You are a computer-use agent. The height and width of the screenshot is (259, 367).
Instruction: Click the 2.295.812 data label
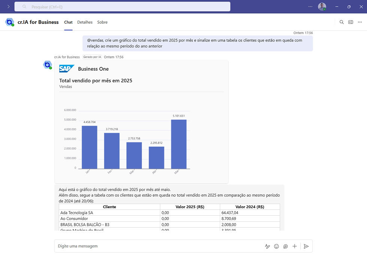click(x=157, y=143)
